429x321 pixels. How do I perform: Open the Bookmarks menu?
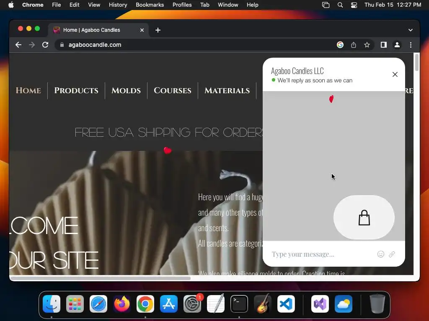pos(150,5)
